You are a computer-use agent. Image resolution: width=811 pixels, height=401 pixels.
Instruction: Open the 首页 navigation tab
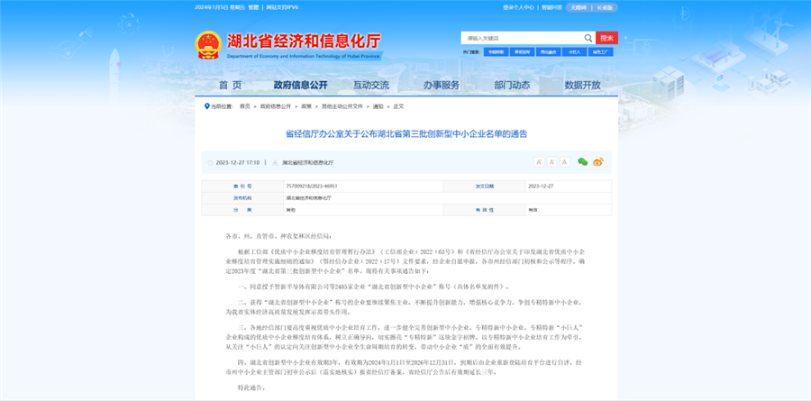(230, 86)
